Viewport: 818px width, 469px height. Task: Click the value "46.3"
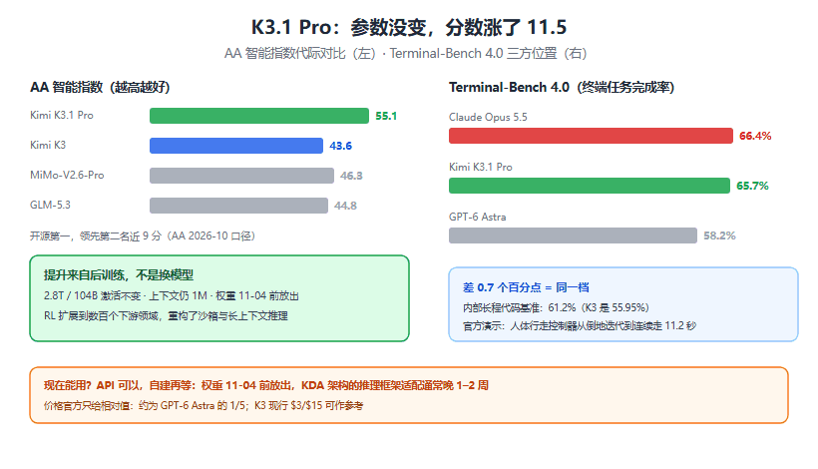point(351,176)
